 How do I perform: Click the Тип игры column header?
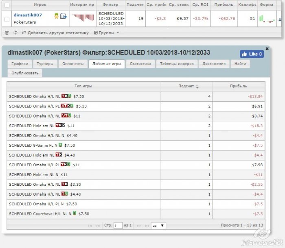(x=83, y=86)
